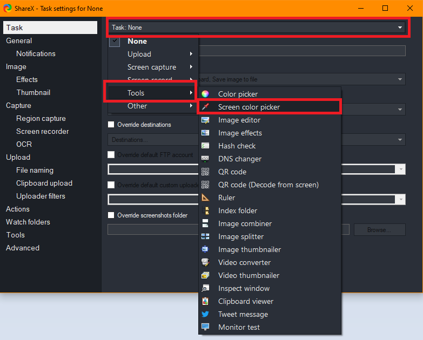Open the Save image to file dropdown
The width and height of the screenshot is (423, 340).
tap(400, 79)
